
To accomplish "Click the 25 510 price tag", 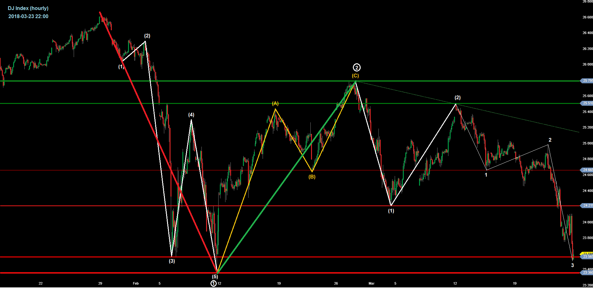I will [x=587, y=103].
